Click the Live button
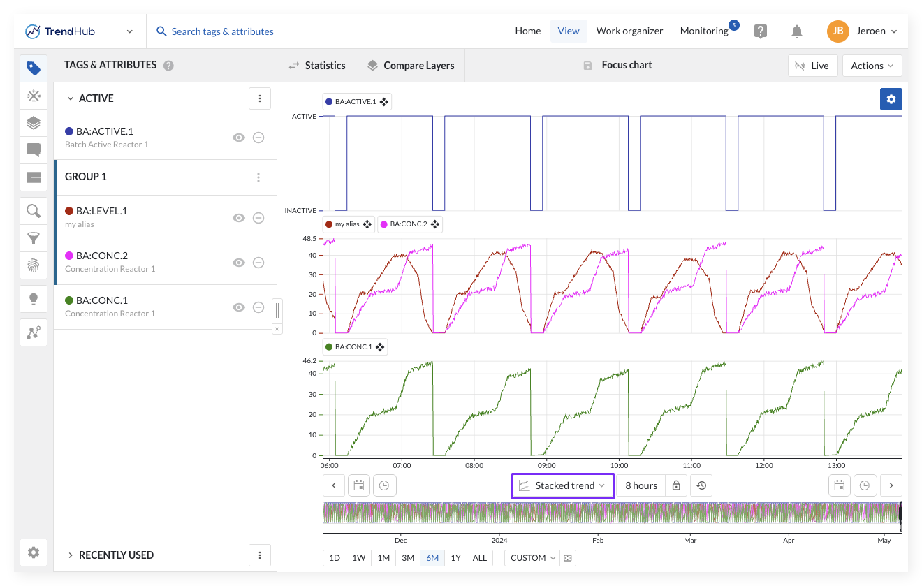 [812, 66]
